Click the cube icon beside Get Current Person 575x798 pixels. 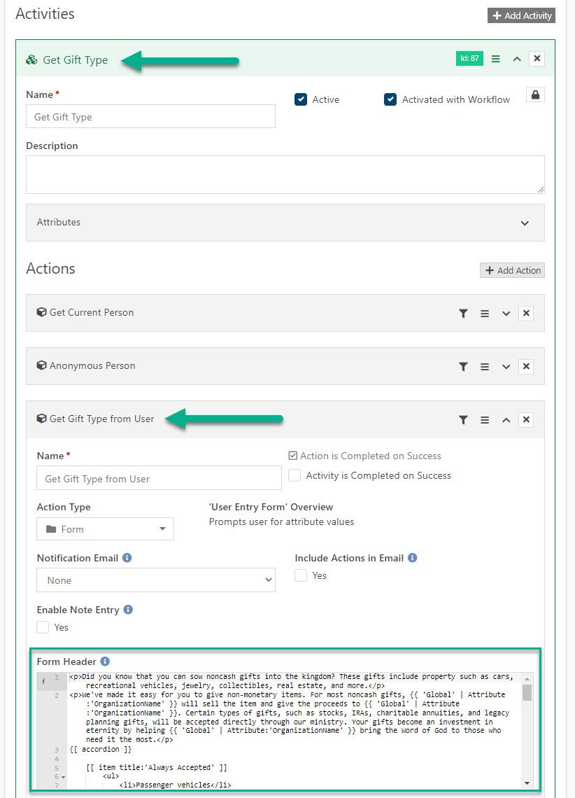pyautogui.click(x=42, y=312)
